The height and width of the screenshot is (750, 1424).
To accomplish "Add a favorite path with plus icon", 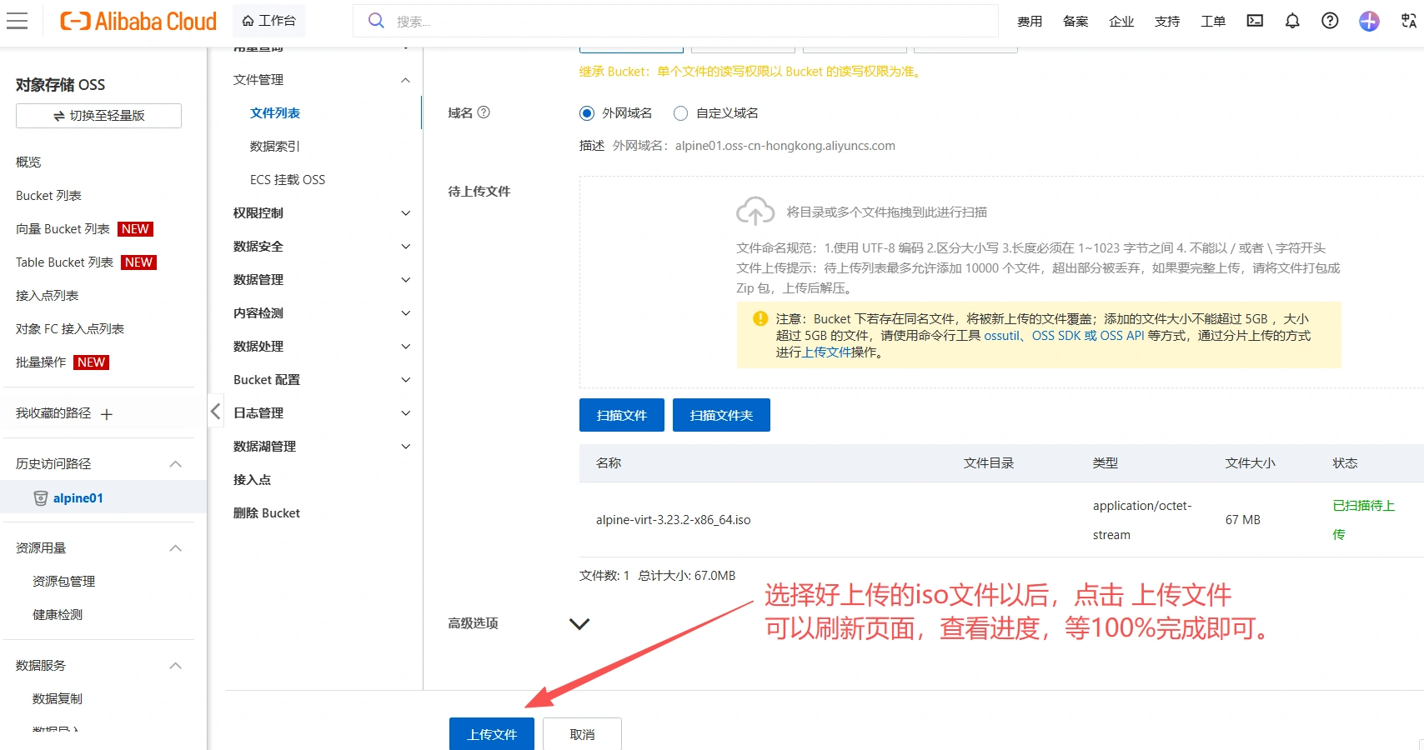I will [107, 414].
